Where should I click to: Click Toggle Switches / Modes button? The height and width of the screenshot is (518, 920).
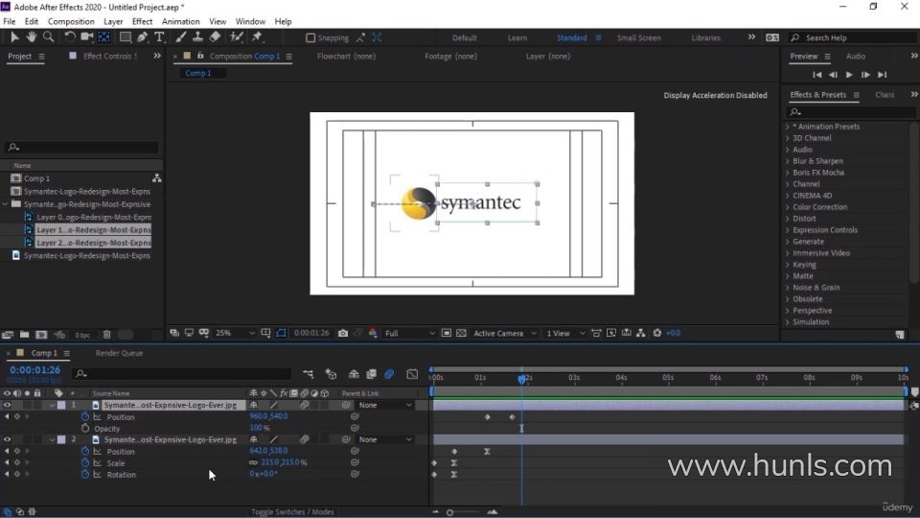[x=292, y=511]
